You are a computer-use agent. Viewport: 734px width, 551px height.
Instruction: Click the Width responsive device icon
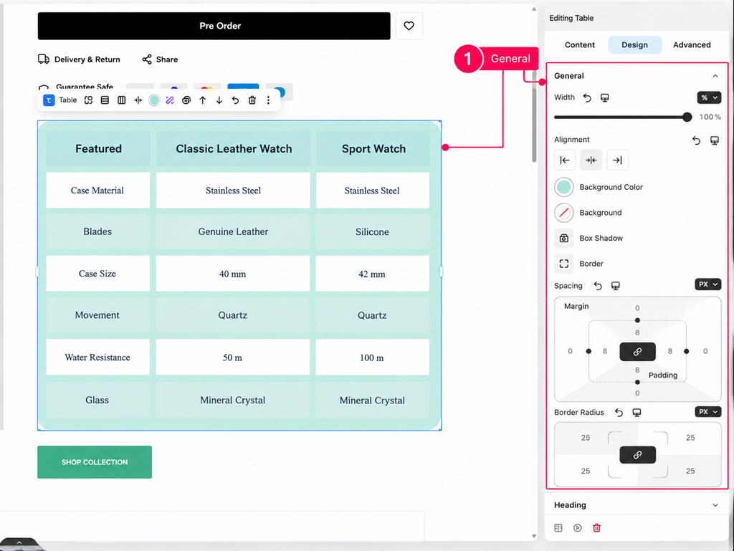point(605,97)
